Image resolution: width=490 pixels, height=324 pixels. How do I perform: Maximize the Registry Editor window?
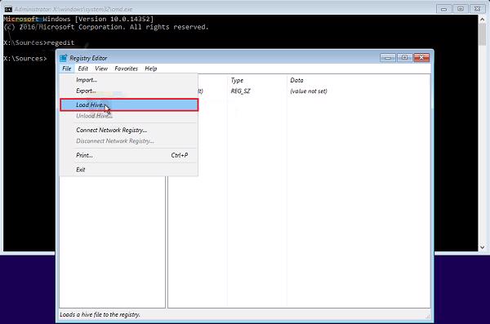(x=405, y=57)
